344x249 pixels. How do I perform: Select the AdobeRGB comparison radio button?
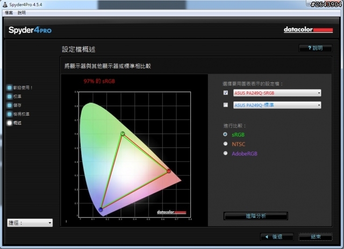click(x=225, y=153)
